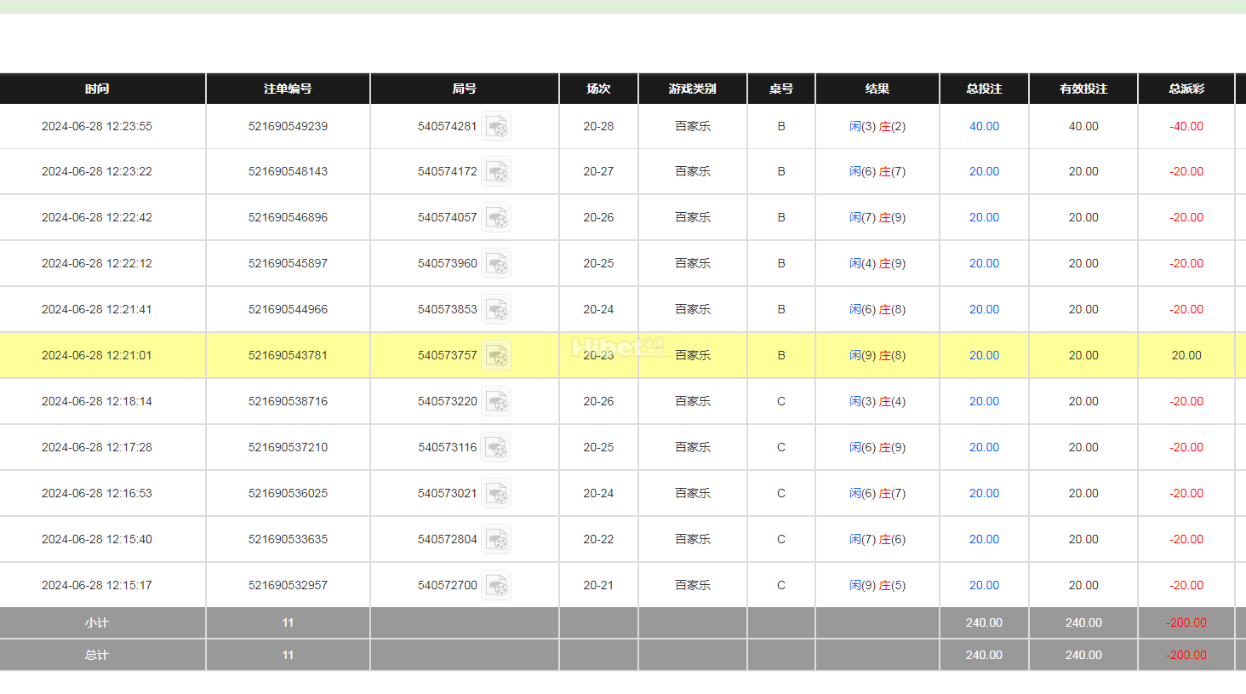1246x694 pixels.
Task: Open total bet link for order 521690543781
Action: 984,355
